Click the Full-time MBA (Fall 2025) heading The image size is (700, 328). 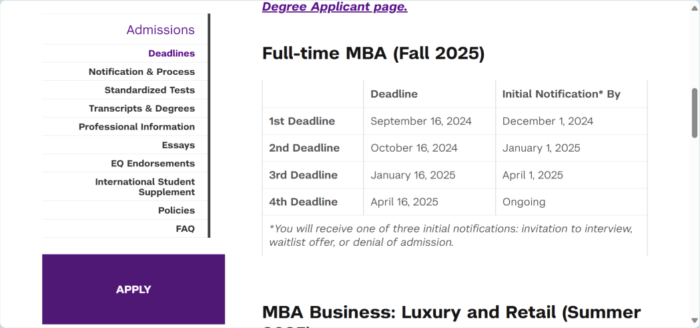pyautogui.click(x=373, y=53)
